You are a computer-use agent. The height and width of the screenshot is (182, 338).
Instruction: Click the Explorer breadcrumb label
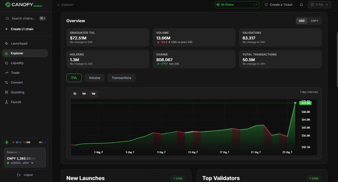coord(67,5)
